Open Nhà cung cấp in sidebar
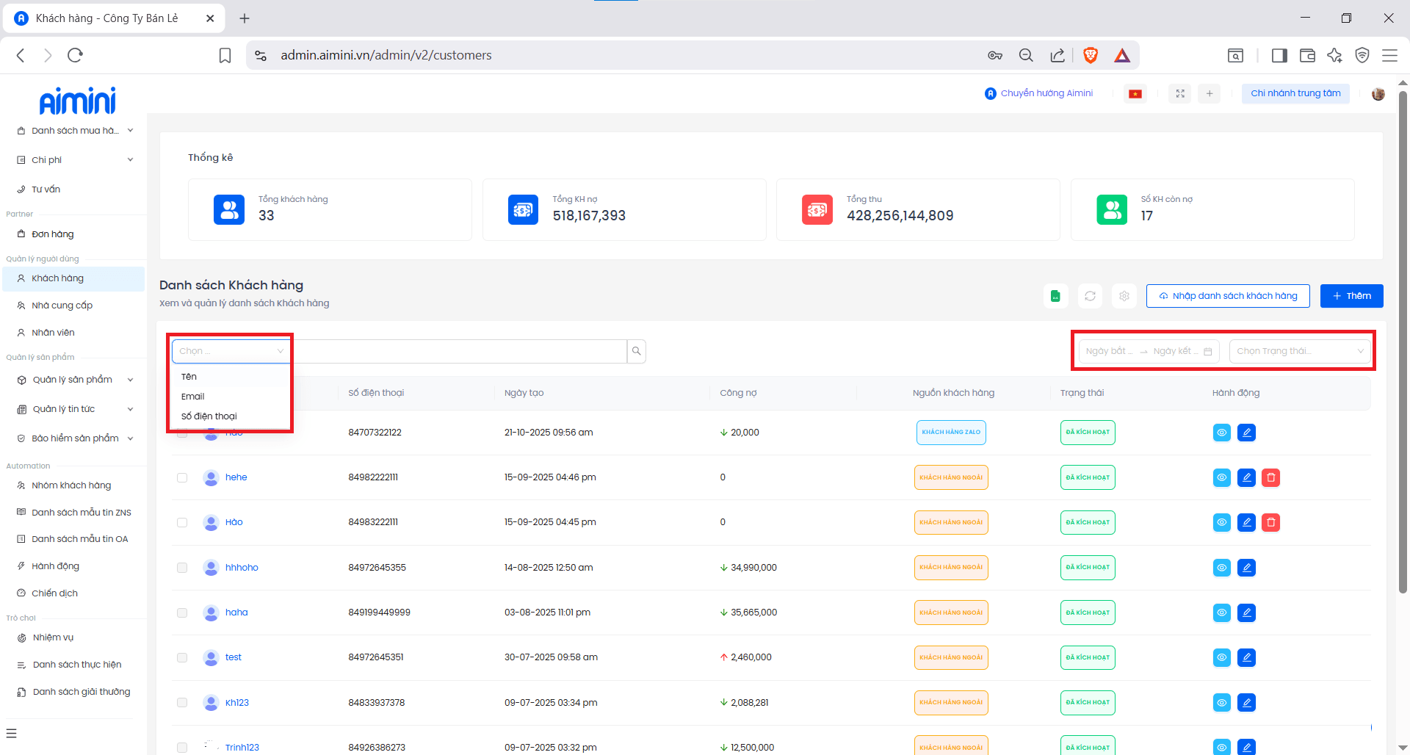The width and height of the screenshot is (1410, 755). coord(62,306)
